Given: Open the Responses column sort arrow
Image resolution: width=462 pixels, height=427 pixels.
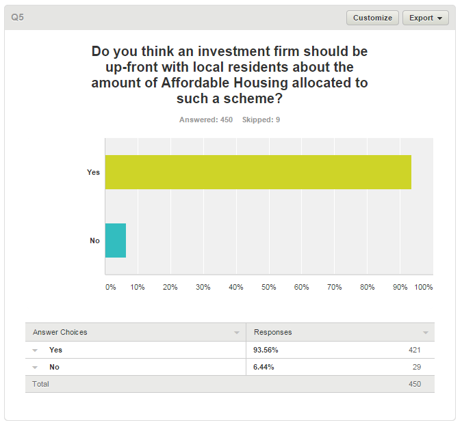Looking at the screenshot, I should tap(426, 333).
